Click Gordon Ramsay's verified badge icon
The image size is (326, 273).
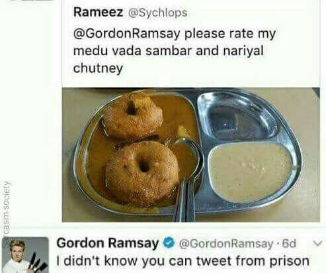click(169, 243)
